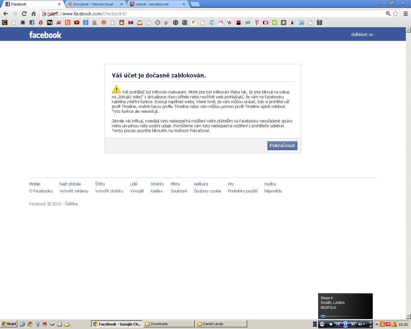Go back to the previous page
The height and width of the screenshot is (329, 411).
5,13
